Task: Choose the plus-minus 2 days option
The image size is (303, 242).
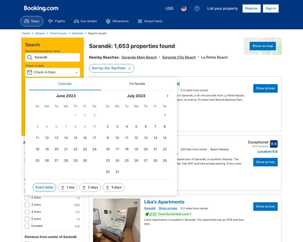Action: (90, 188)
